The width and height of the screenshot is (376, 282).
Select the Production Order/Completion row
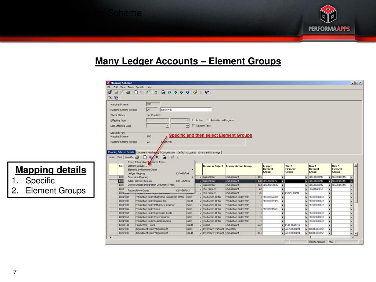(x=231, y=201)
